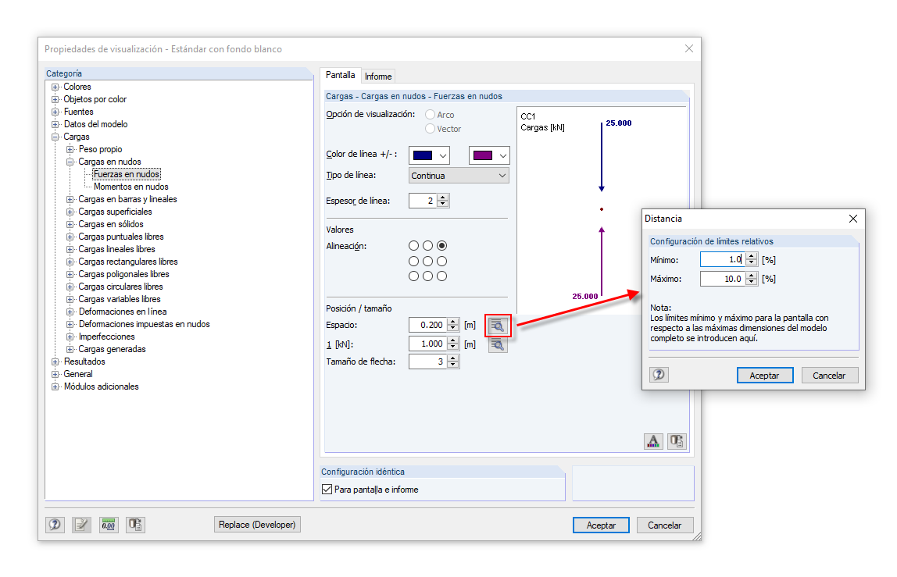The width and height of the screenshot is (897, 577).
Task: Increase Máximo value with spinner up arrow
Action: [x=752, y=276]
